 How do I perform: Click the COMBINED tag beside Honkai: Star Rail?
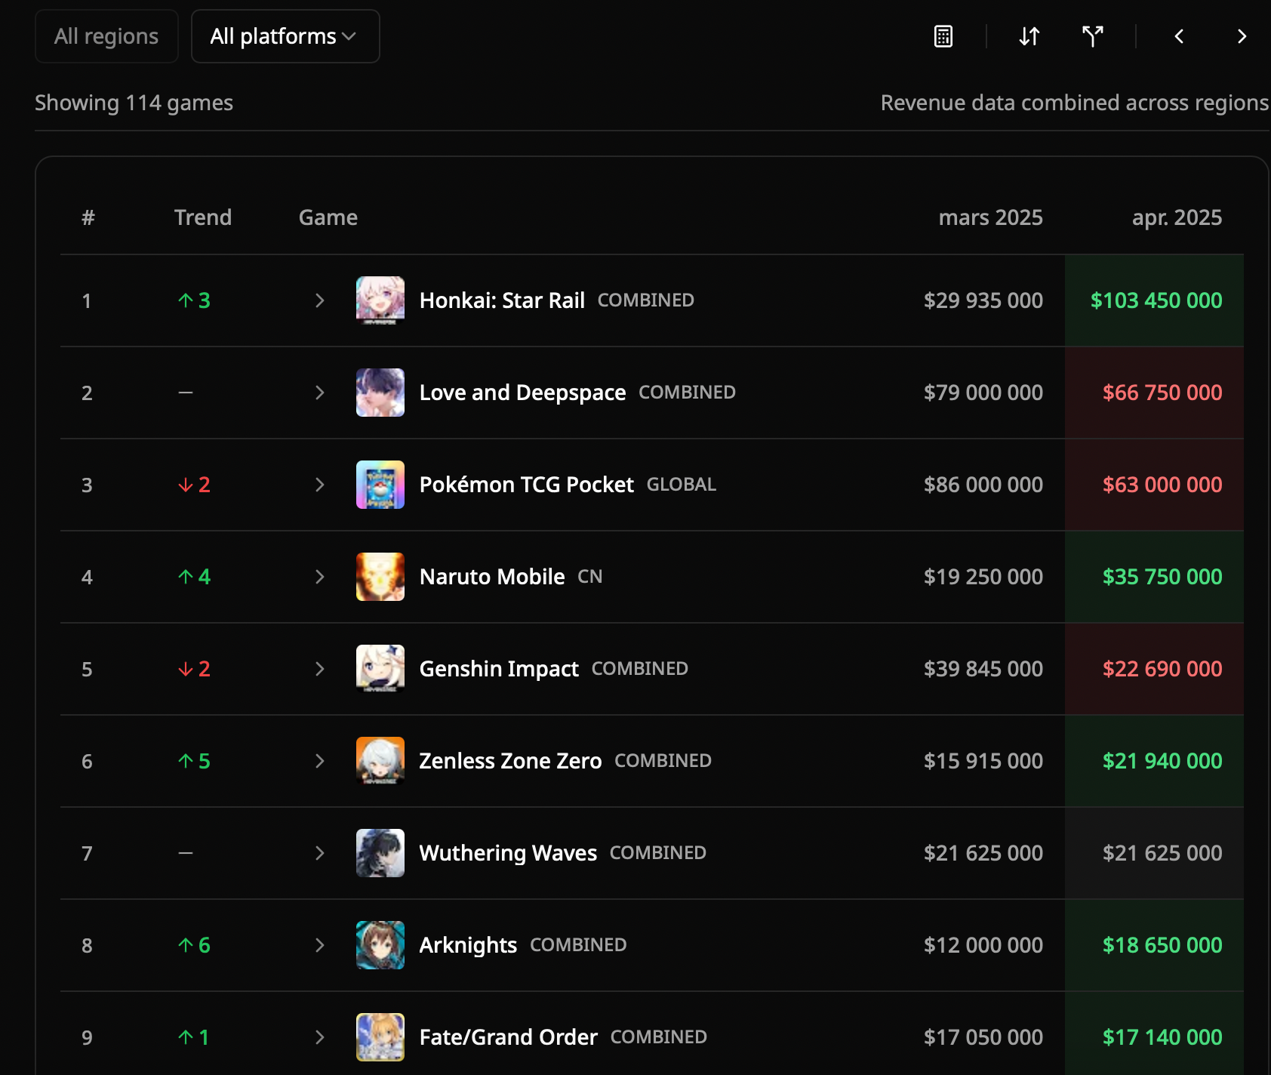tap(645, 300)
